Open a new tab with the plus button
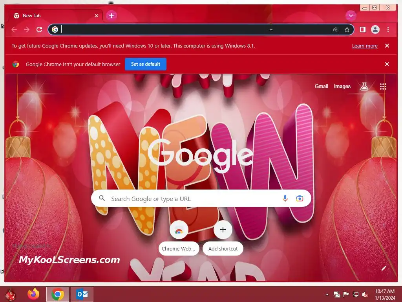 pyautogui.click(x=111, y=16)
